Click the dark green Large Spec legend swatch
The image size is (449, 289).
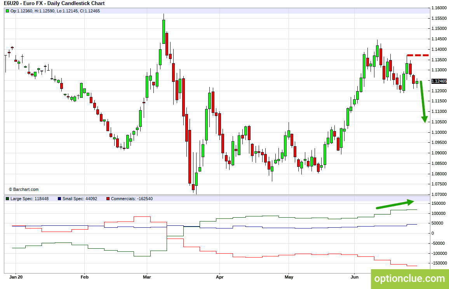7,199
